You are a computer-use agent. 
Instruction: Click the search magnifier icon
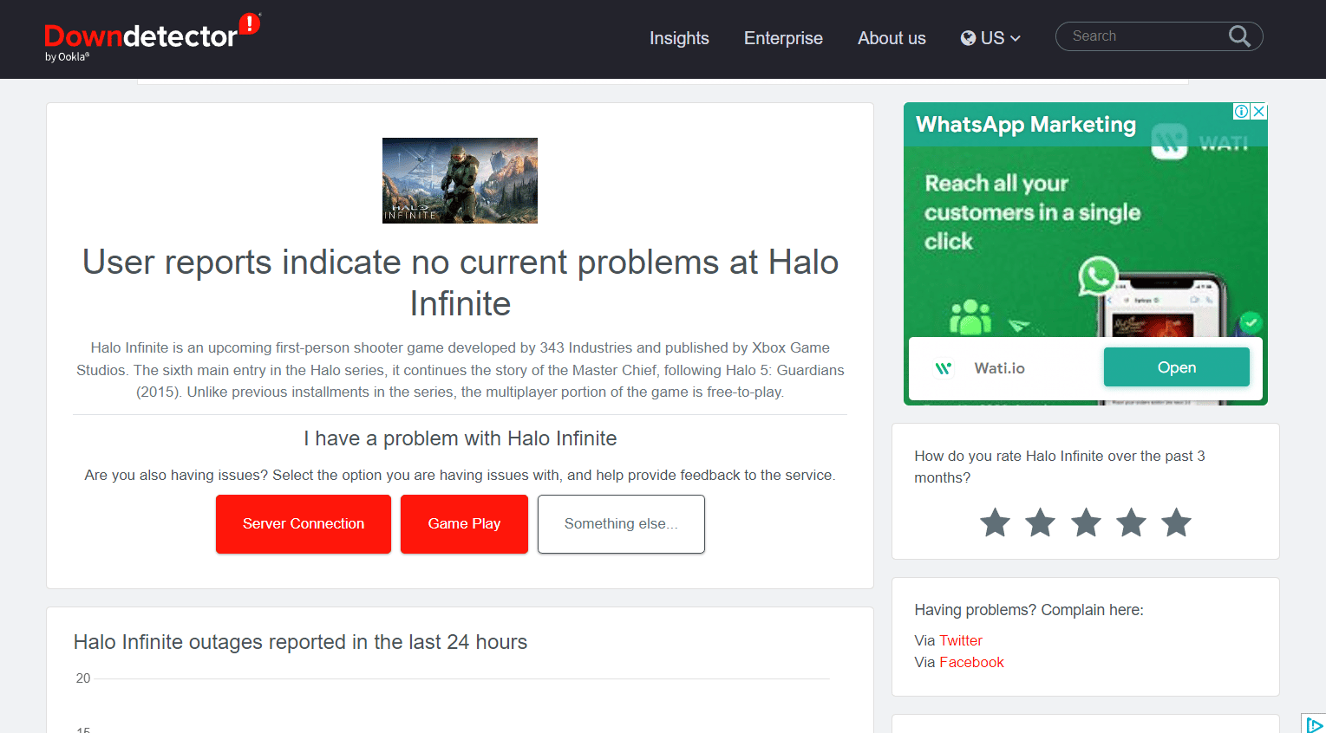1239,36
